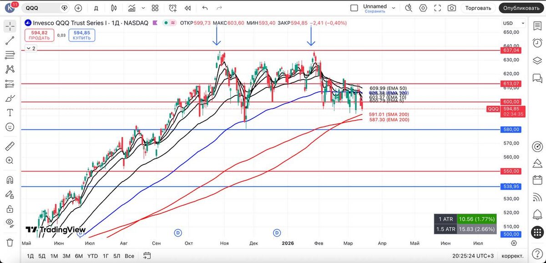Open the indicator templates grid
Viewport: 546px width, 263px height.
click(x=155, y=8)
